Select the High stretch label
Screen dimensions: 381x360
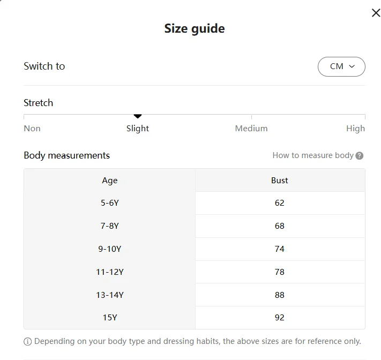click(355, 129)
